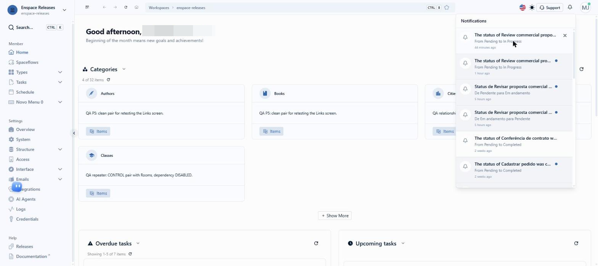598x266 pixels.
Task: Toggle the sidebar panel icon in top bar
Action: tap(87, 7)
